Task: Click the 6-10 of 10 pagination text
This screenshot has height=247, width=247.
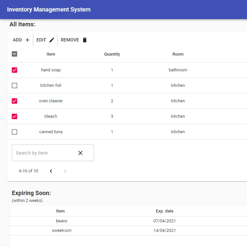Action: click(x=29, y=171)
